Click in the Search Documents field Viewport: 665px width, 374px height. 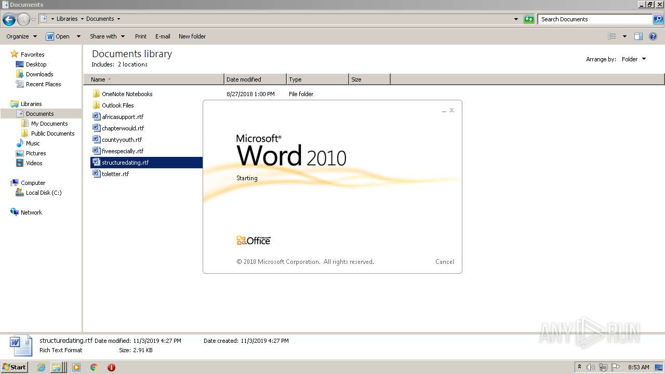595,19
